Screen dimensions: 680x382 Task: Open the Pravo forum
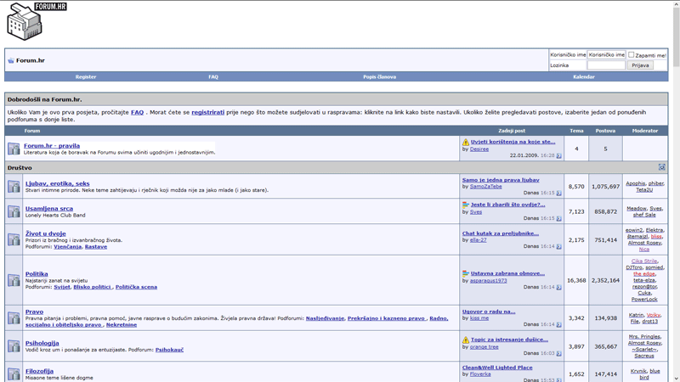[x=34, y=312]
